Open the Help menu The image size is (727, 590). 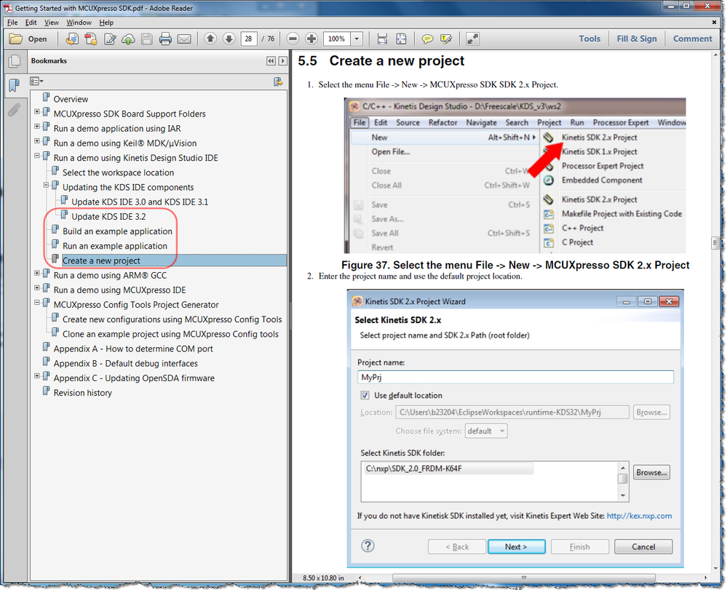pyautogui.click(x=106, y=23)
